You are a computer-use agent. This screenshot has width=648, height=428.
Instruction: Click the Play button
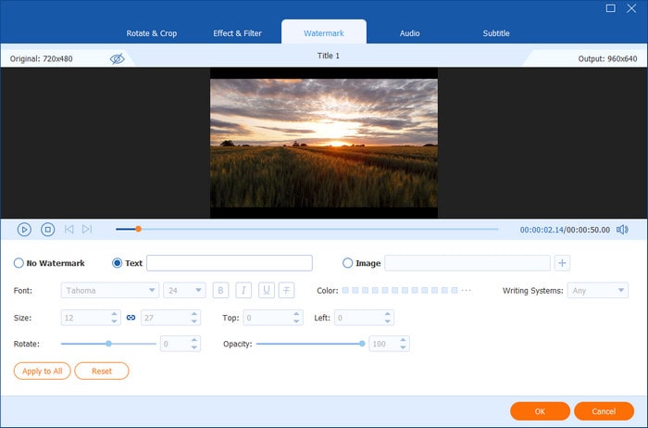24,230
